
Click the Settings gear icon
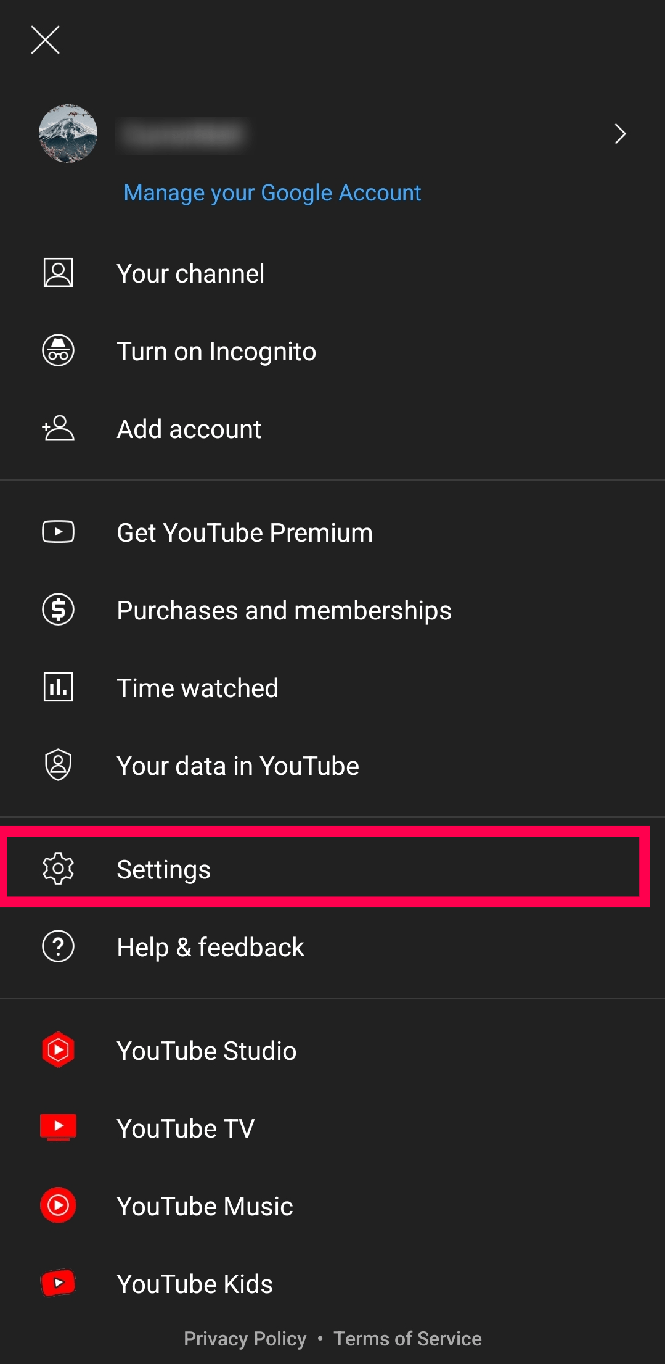59,869
